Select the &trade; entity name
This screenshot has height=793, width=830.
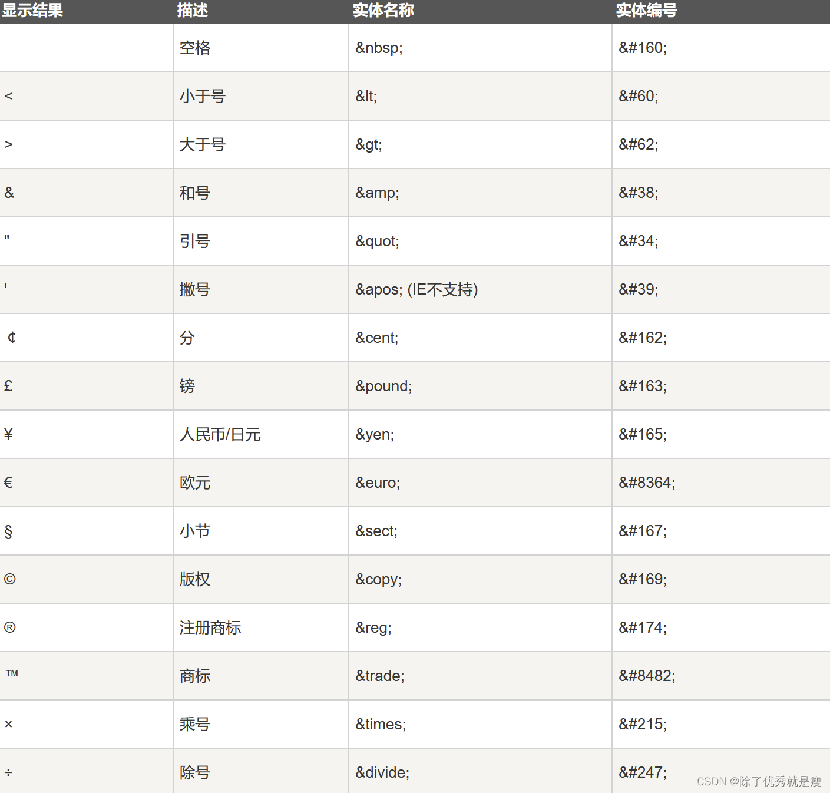(380, 676)
